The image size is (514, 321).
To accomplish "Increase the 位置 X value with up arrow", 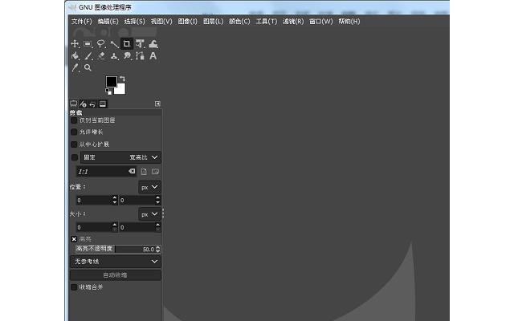I will click(x=114, y=198).
